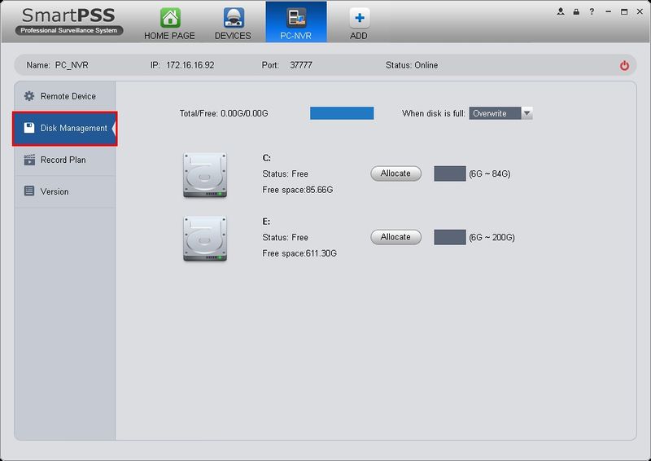This screenshot has height=461, width=651.
Task: Allocate space on drive E
Action: coord(395,237)
